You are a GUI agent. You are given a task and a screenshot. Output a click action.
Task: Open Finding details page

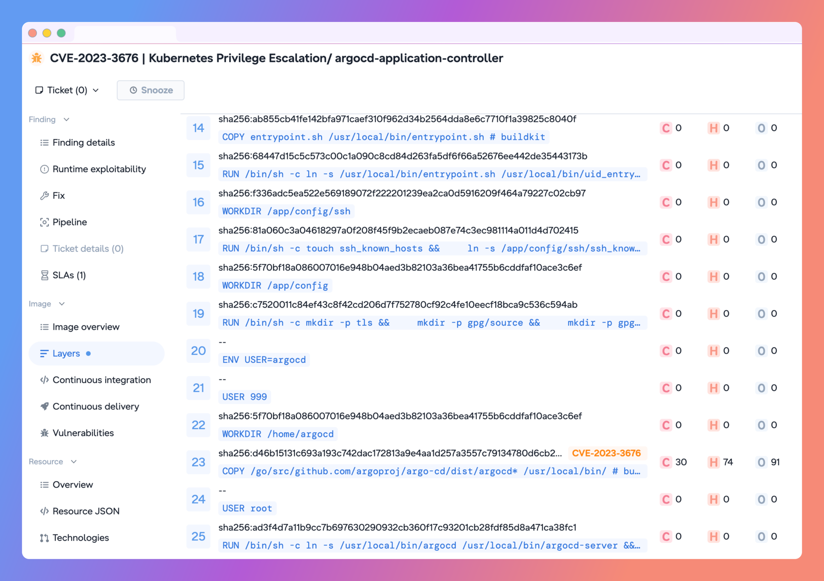tap(84, 143)
